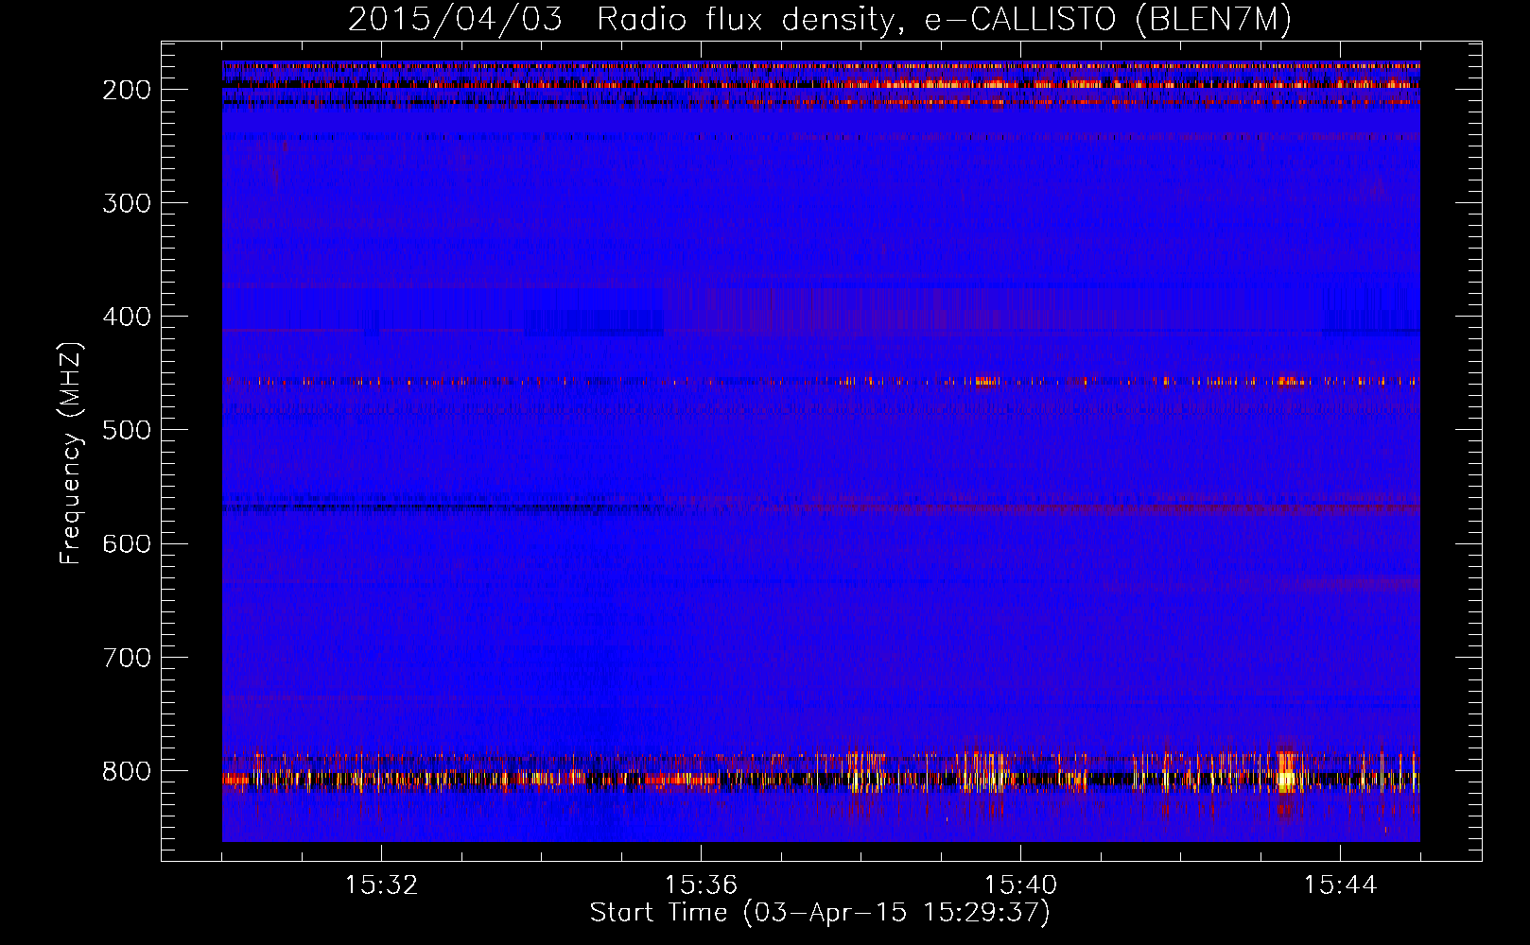Click the 15:32 time tick label
The image size is (1530, 945).
(381, 885)
